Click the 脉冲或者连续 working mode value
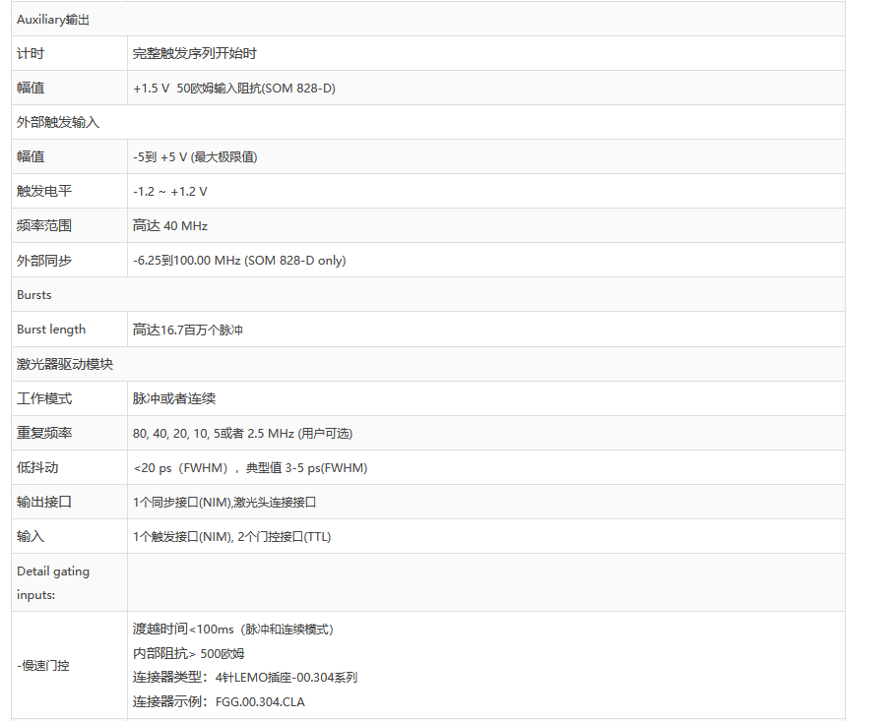892x721 pixels. 174,398
